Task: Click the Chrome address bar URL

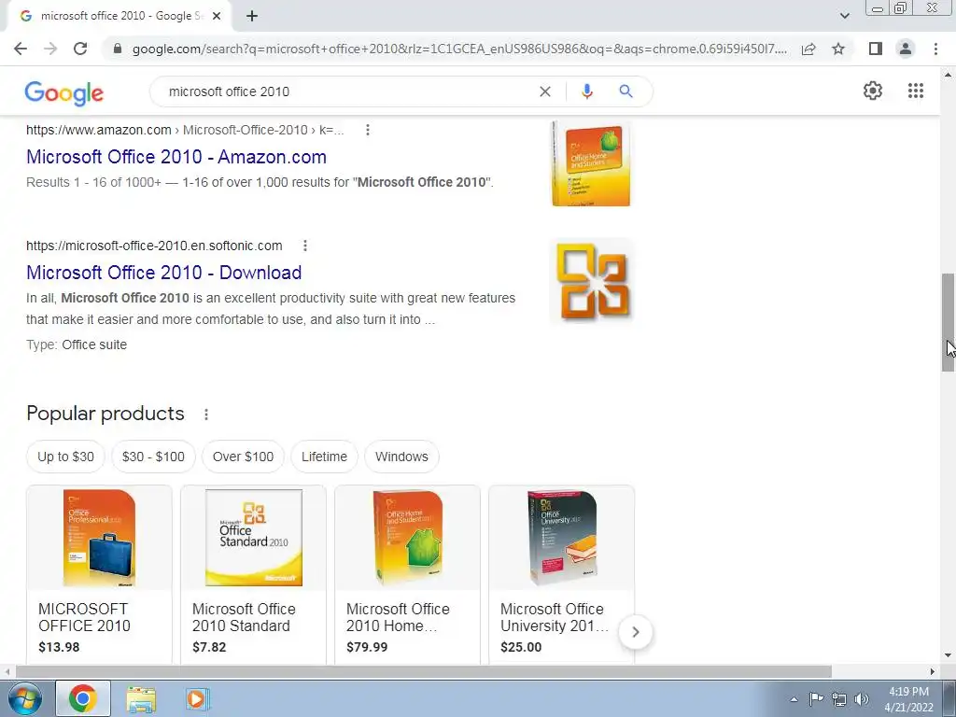Action: [459, 49]
